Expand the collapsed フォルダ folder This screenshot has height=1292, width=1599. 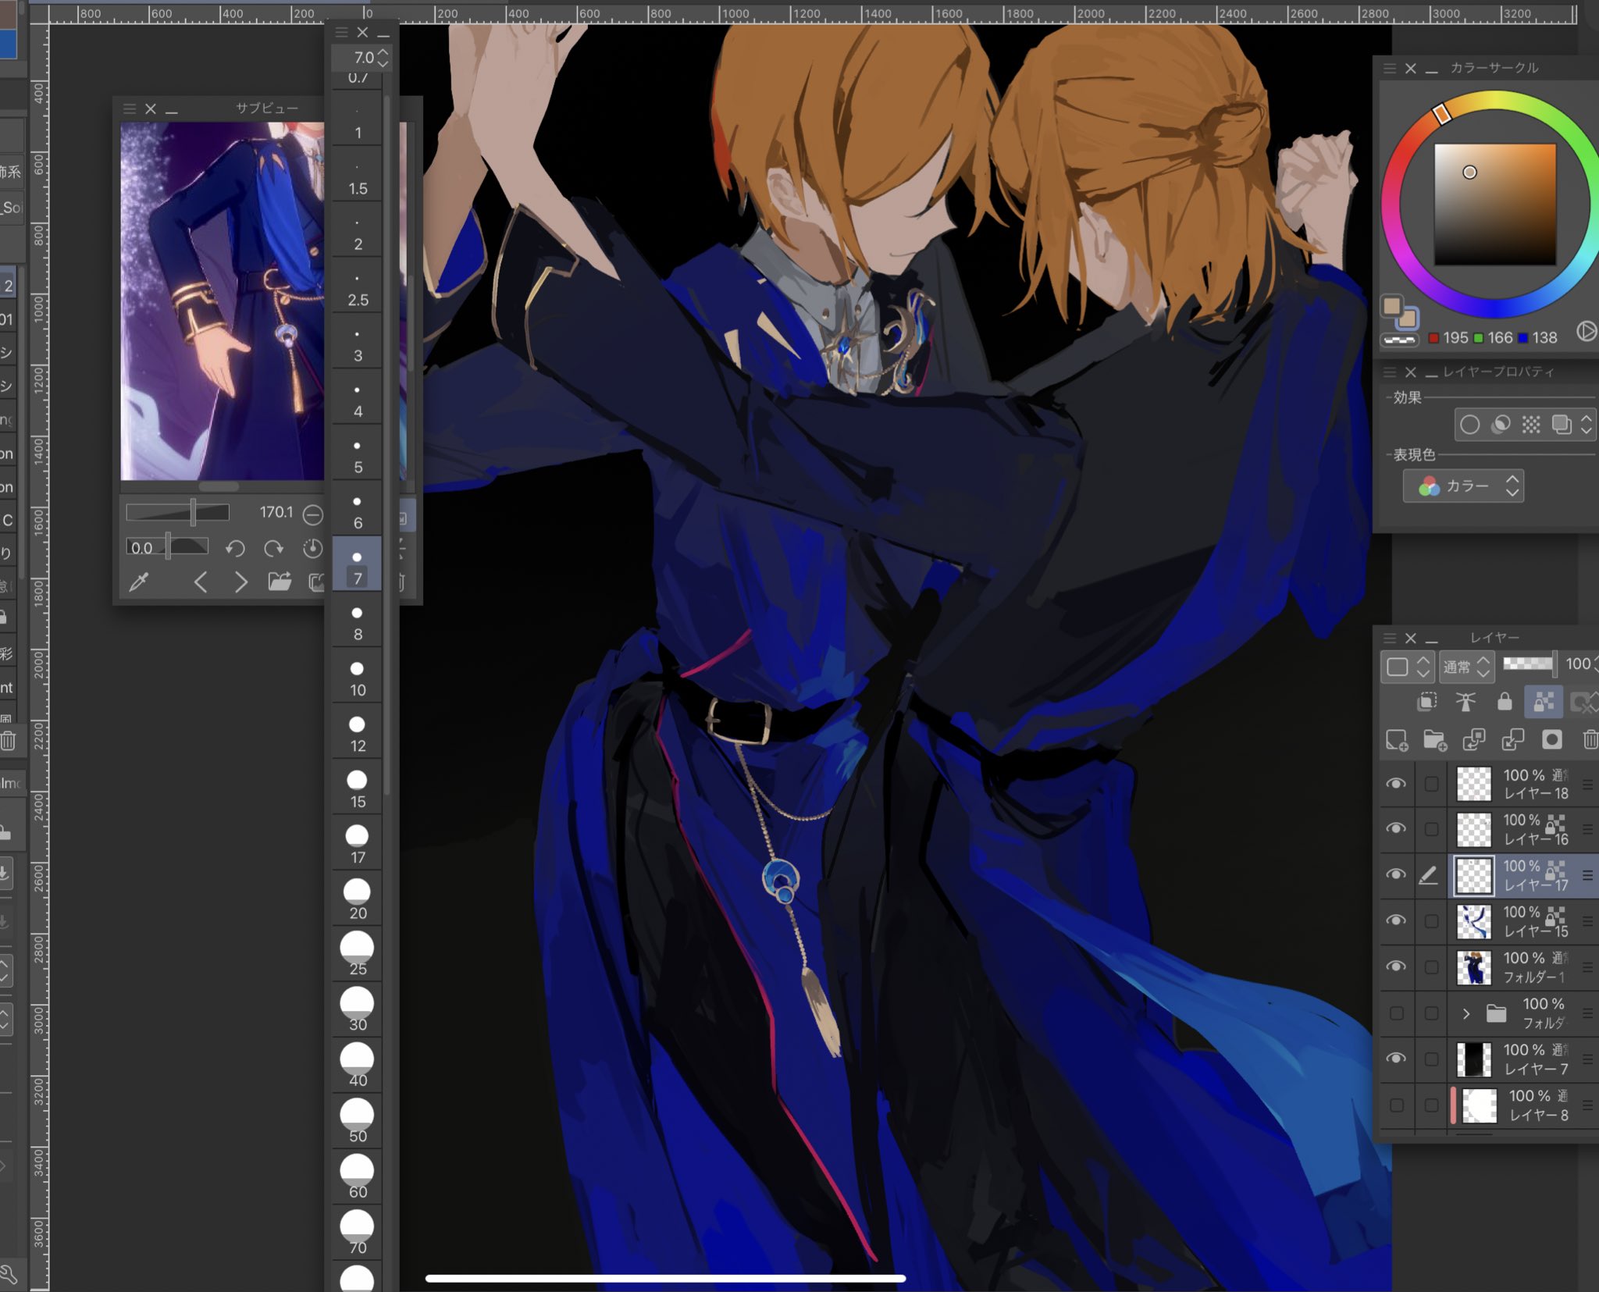pyautogui.click(x=1465, y=1013)
